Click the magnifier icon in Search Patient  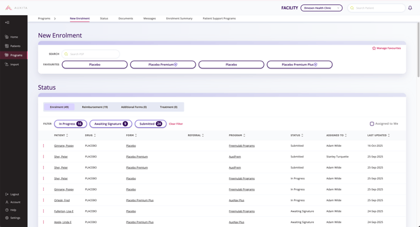click(x=352, y=8)
